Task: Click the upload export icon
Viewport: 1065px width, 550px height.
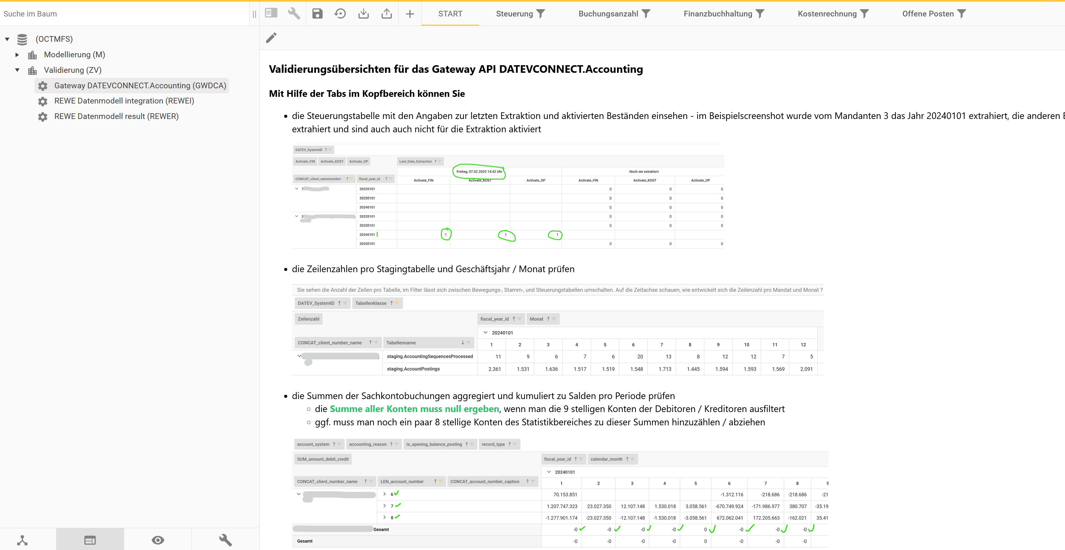Action: pyautogui.click(x=387, y=14)
